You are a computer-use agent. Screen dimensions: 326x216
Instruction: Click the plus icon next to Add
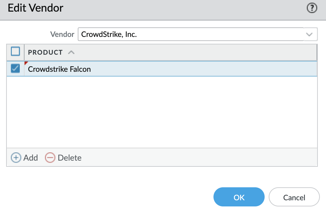coord(16,158)
